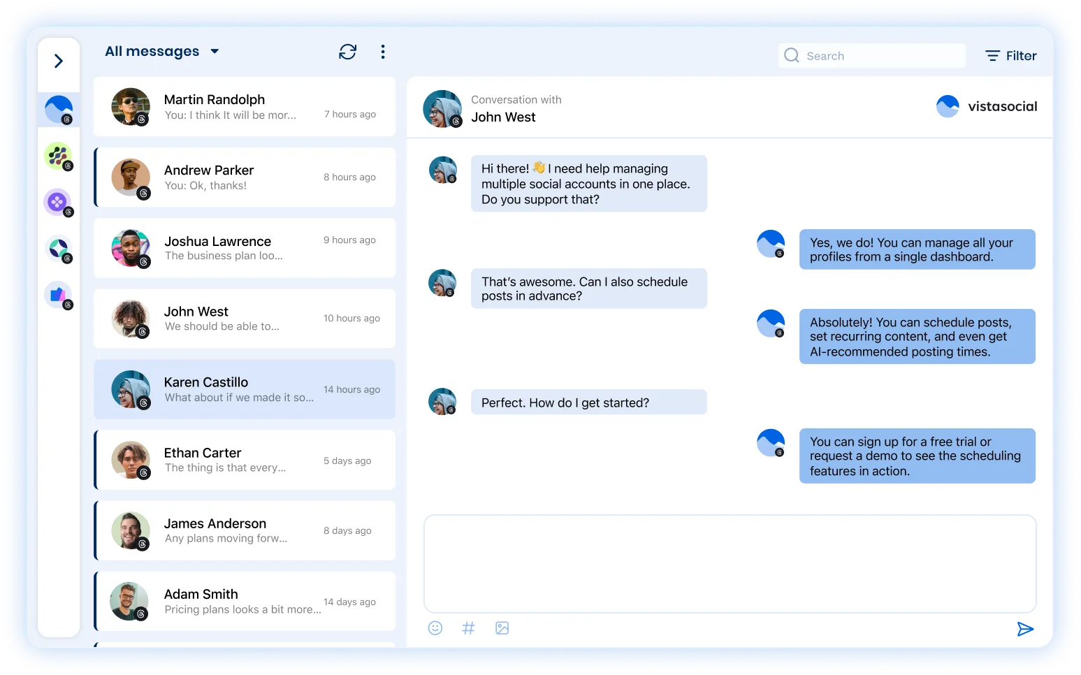
Task: Open the conversation with Karen Castillo
Action: [x=244, y=389]
